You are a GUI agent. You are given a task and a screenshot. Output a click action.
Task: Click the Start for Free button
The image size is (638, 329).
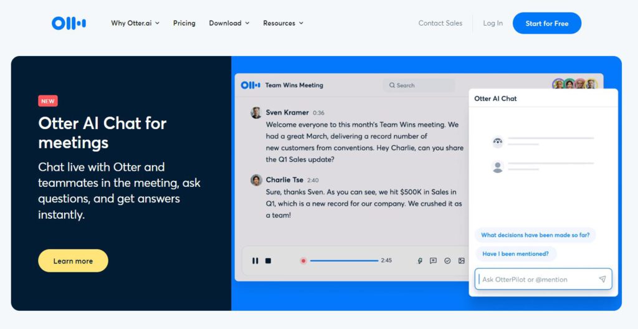[x=547, y=23]
